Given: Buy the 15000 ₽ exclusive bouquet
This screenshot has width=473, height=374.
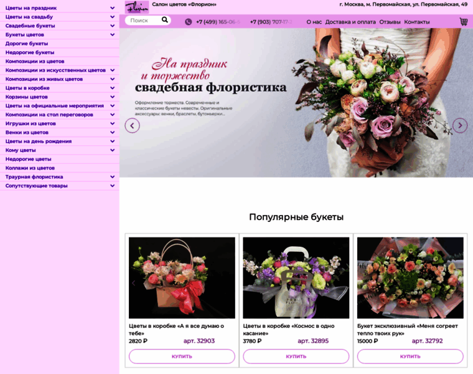Looking at the screenshot, I should click(x=410, y=357).
